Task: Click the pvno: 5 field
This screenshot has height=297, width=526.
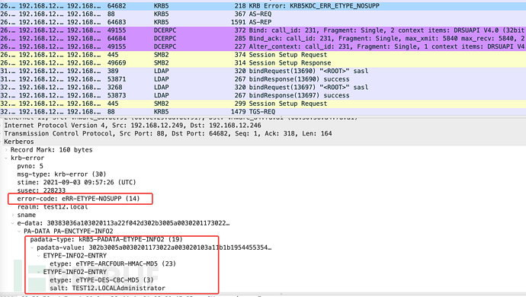Action: (x=30, y=166)
